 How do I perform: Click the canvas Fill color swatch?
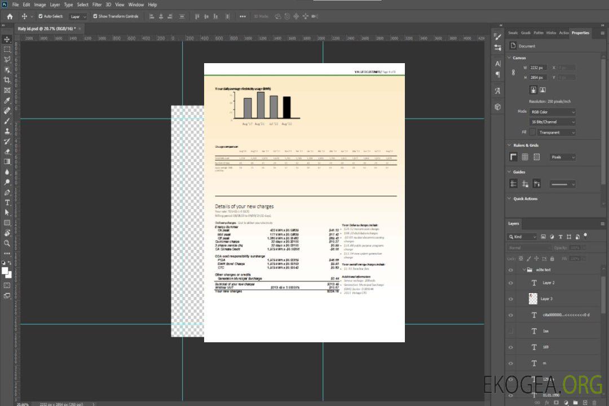[532, 133]
